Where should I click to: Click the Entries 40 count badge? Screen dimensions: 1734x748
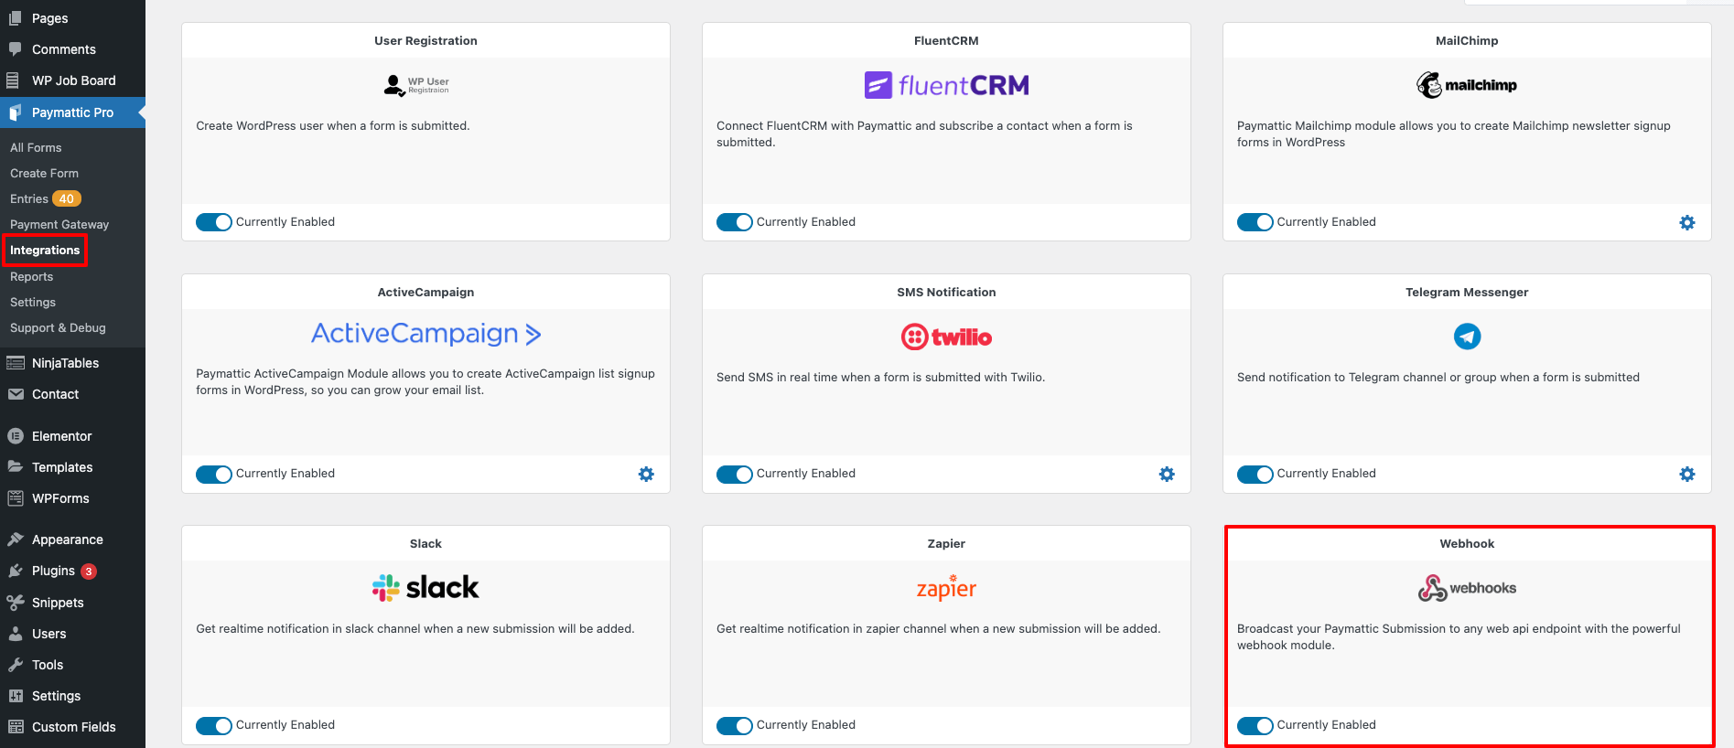[x=67, y=198]
